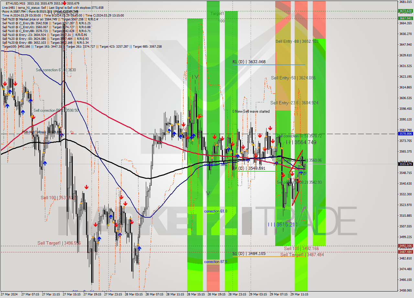Screen dimensions: 414x298
Task: Click the '28 Mar 19:15' time axis label
Action: coord(216,294)
